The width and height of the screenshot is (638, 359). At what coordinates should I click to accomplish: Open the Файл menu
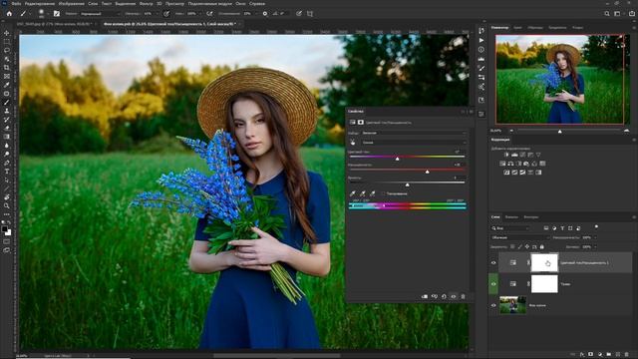tap(16, 3)
